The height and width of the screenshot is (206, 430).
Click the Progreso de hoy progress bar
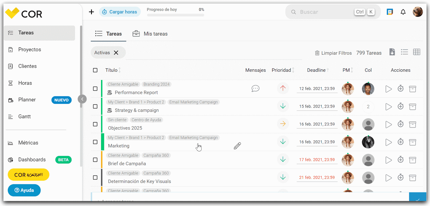point(175,15)
